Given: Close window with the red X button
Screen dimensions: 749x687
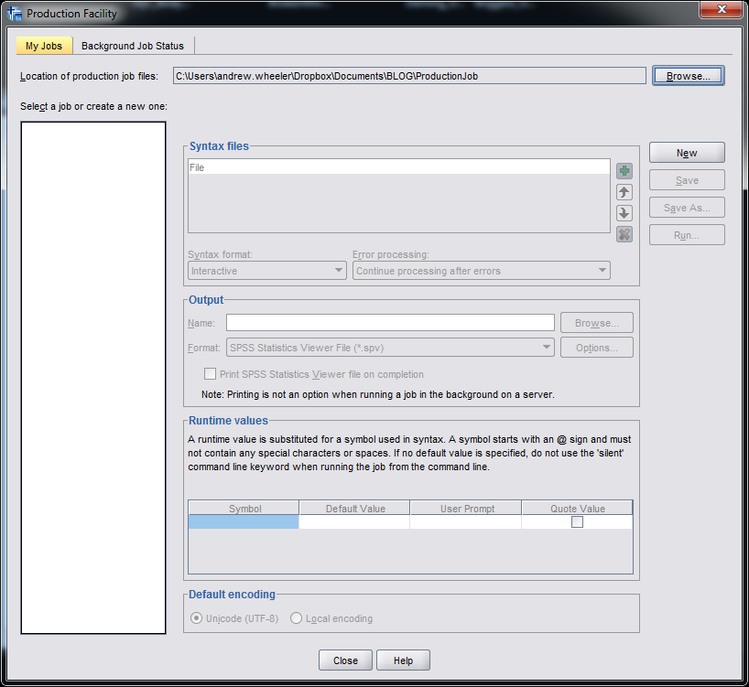Looking at the screenshot, I should (722, 9).
